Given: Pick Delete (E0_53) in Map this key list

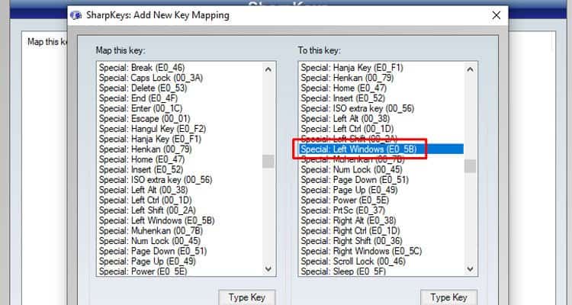Looking at the screenshot, I should tap(143, 88).
